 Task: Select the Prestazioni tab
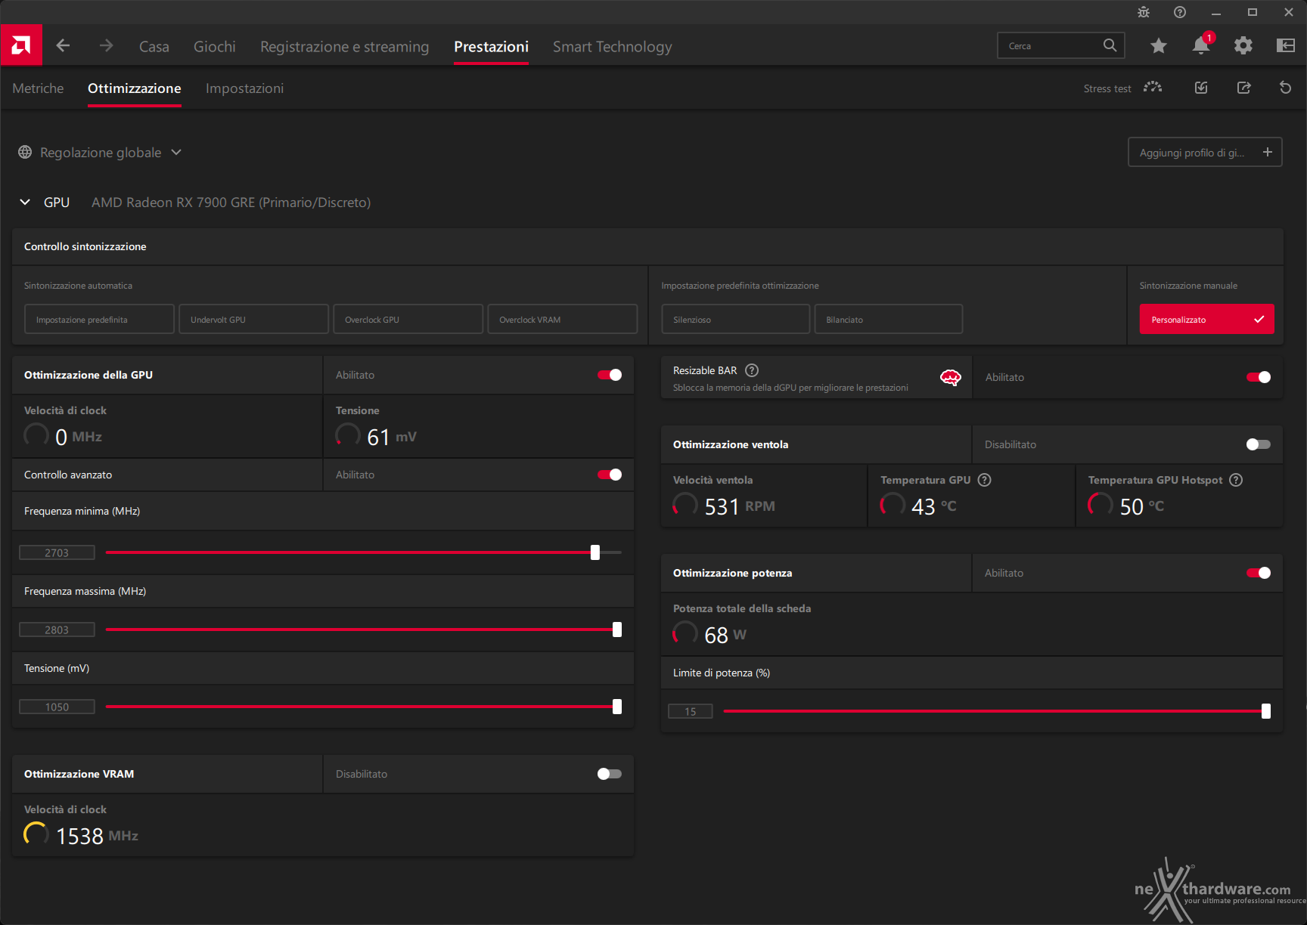pos(491,46)
